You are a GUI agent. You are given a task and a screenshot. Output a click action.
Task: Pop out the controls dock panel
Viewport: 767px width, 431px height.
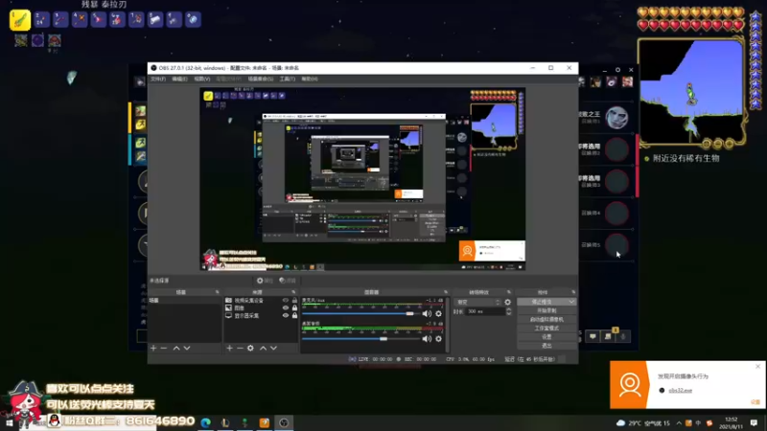[x=573, y=292]
